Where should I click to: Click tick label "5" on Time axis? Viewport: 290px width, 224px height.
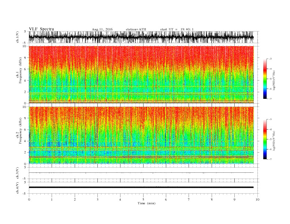pos(143,199)
